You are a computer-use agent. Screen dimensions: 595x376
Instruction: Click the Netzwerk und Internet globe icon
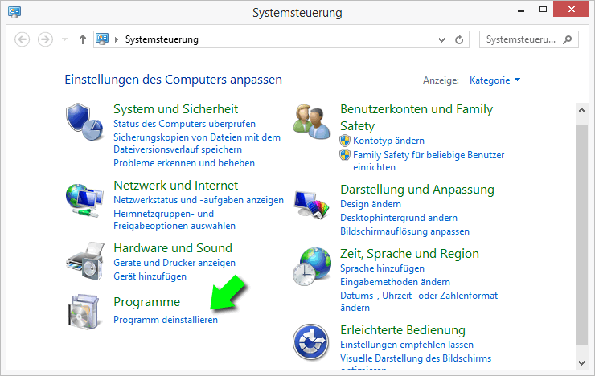point(84,200)
